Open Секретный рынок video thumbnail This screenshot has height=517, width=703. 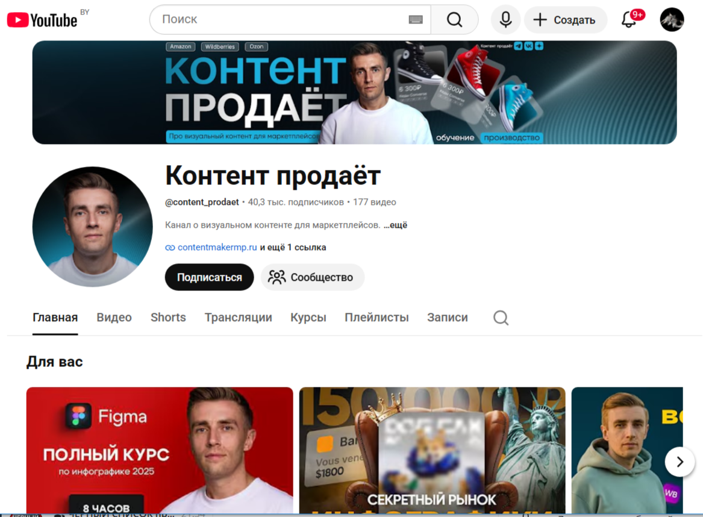point(432,450)
